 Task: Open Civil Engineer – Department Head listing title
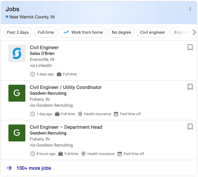[66, 127]
